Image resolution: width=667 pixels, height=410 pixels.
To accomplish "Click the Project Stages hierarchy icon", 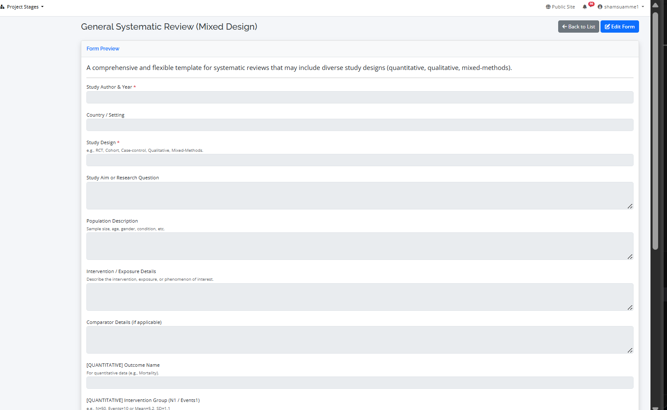I will 3,7.
